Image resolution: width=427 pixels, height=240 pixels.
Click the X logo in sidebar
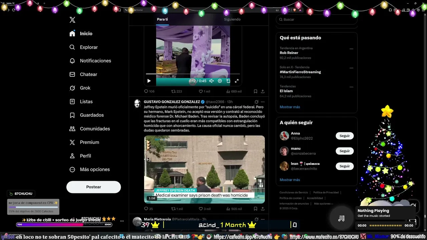(x=72, y=20)
